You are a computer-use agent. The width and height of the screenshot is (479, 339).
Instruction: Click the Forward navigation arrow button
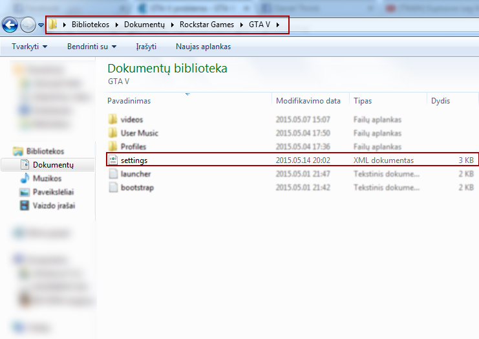28,25
